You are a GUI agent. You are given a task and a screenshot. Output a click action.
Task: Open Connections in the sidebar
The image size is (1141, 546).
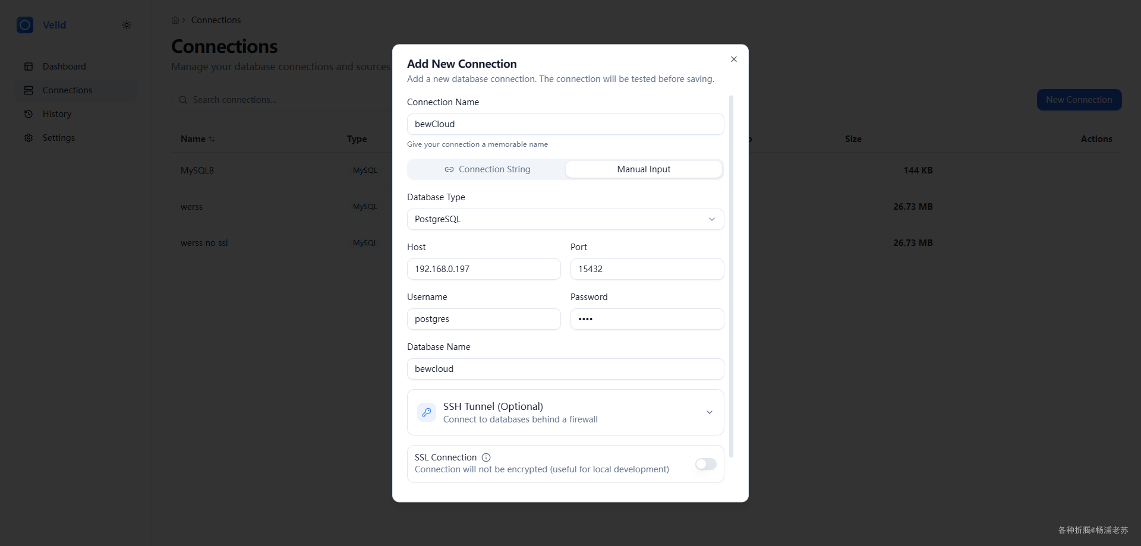[x=76, y=90]
